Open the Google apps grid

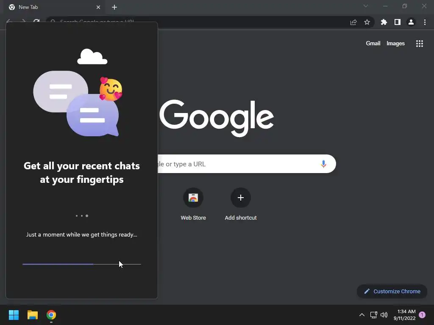420,44
